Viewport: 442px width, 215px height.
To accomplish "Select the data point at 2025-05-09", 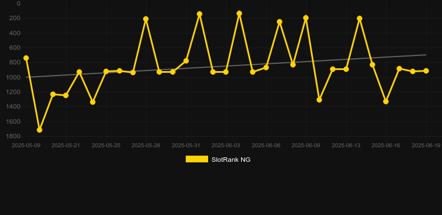I will click(26, 58).
